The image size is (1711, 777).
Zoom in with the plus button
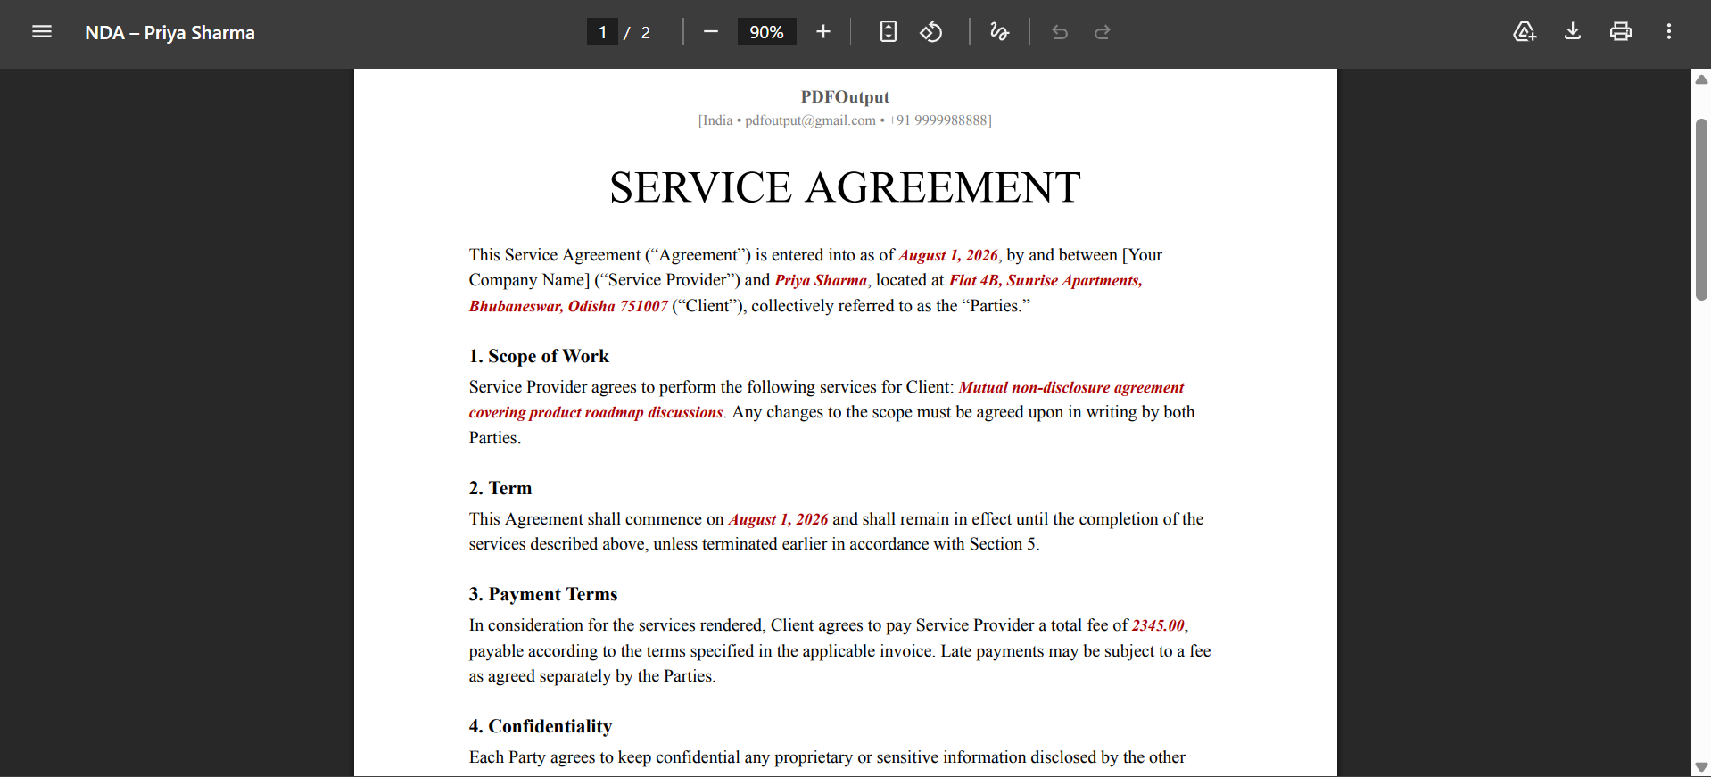tap(823, 32)
